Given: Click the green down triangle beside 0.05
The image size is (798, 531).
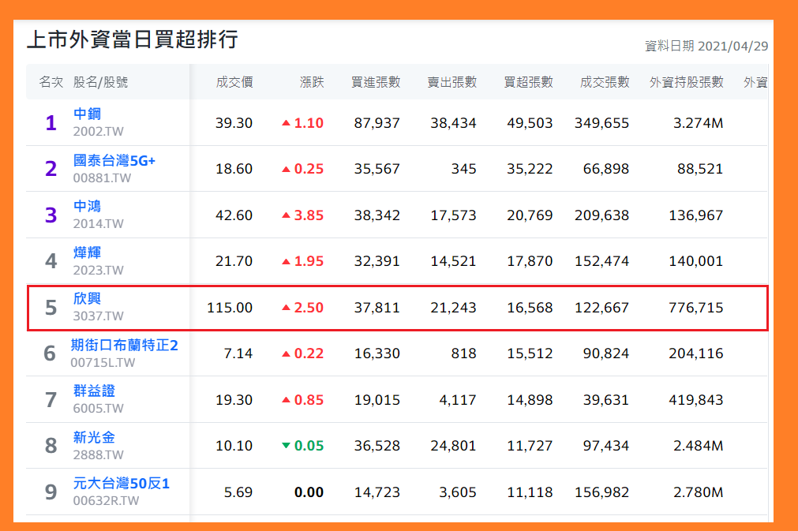Looking at the screenshot, I should click(286, 446).
